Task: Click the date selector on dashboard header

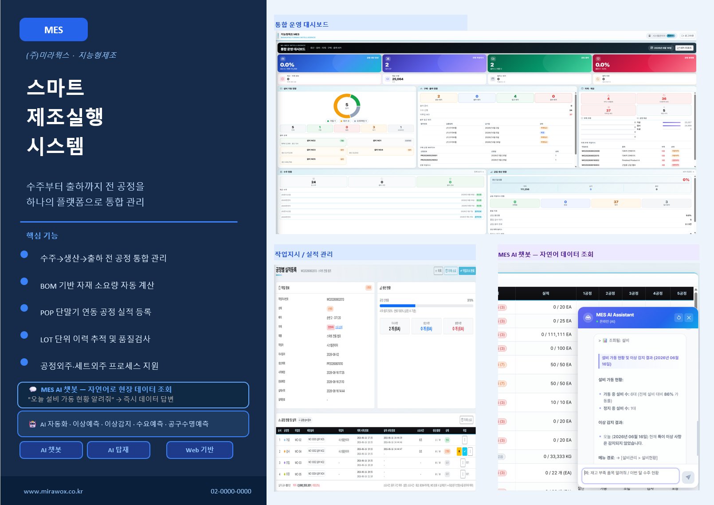Action: pyautogui.click(x=661, y=48)
